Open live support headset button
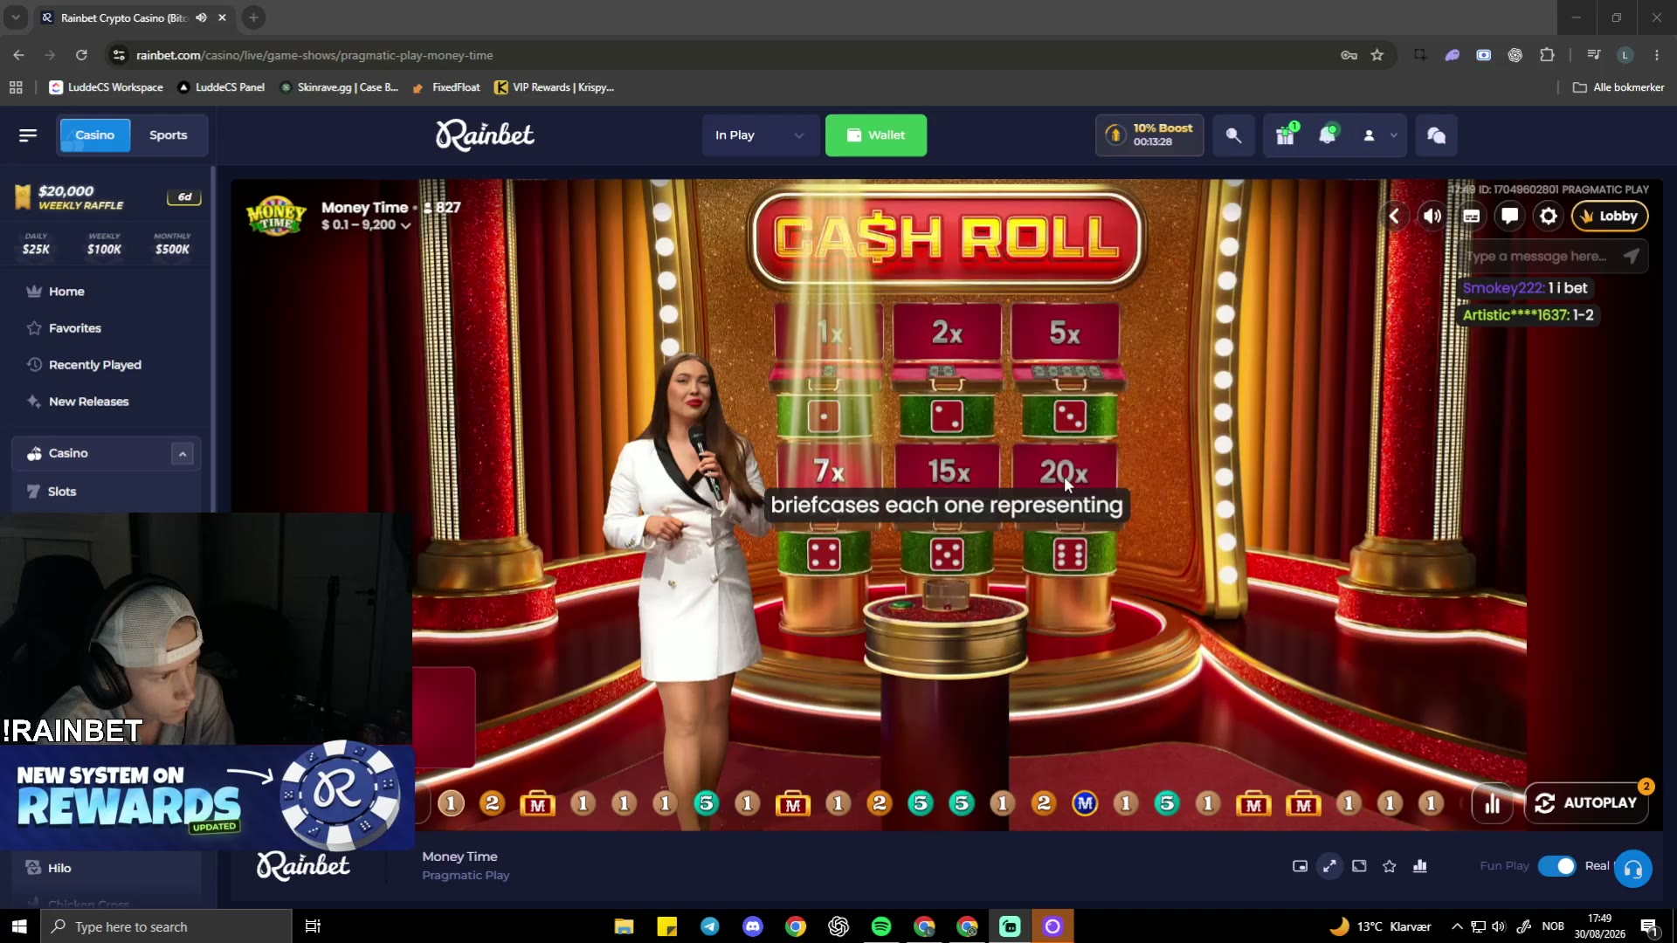The height and width of the screenshot is (943, 1677). coord(1633,869)
